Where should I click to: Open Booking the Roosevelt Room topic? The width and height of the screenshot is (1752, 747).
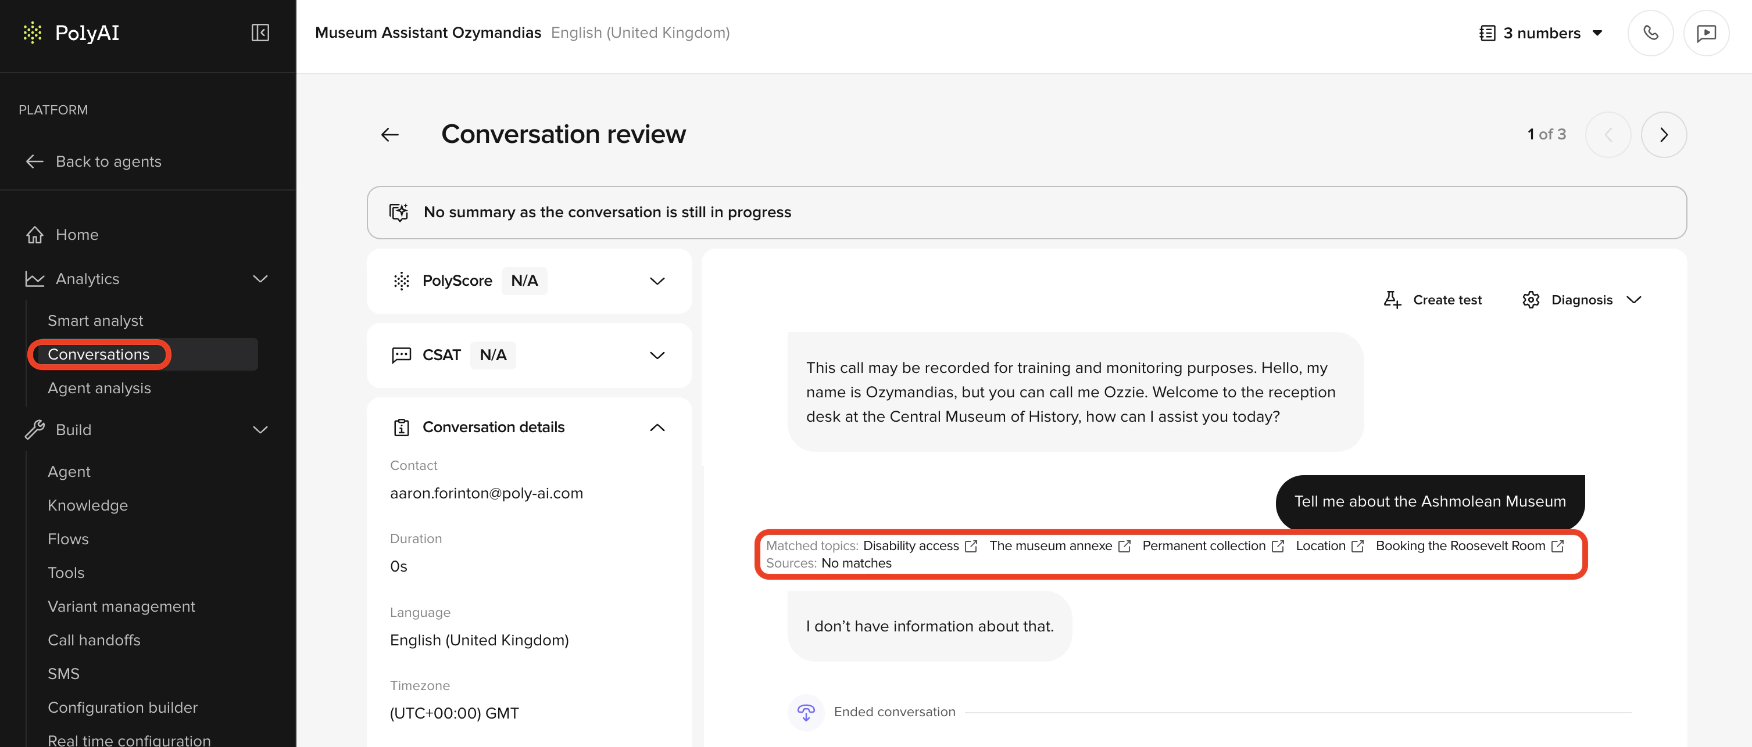[1460, 546]
